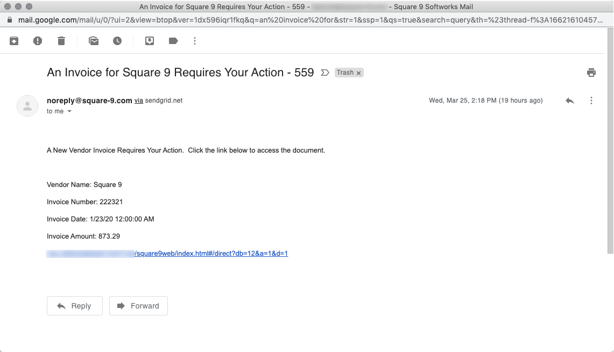This screenshot has width=614, height=352.
Task: Expand recipient details next to "to me"
Action: [69, 111]
